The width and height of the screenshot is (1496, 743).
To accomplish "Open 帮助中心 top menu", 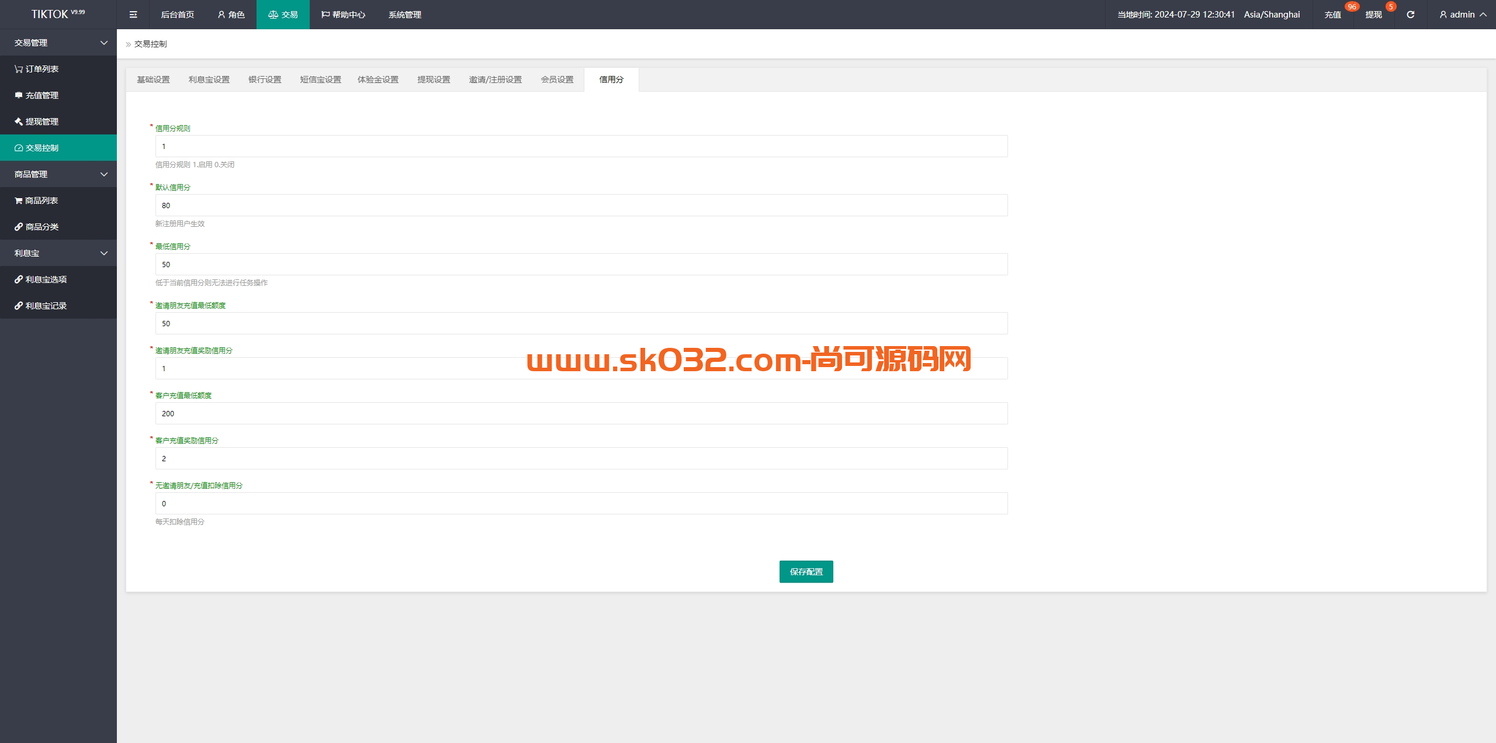I will tap(343, 15).
